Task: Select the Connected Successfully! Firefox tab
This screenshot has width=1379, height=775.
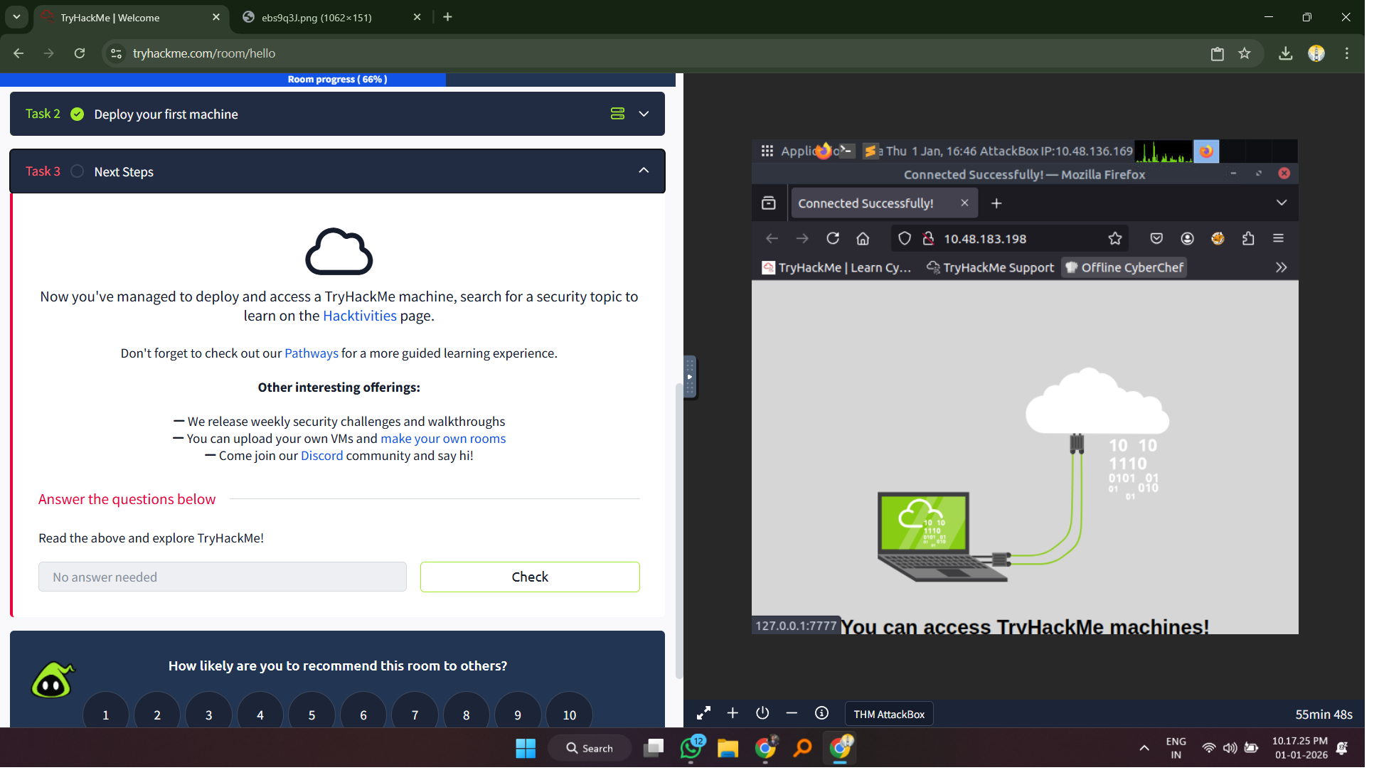Action: pyautogui.click(x=866, y=203)
